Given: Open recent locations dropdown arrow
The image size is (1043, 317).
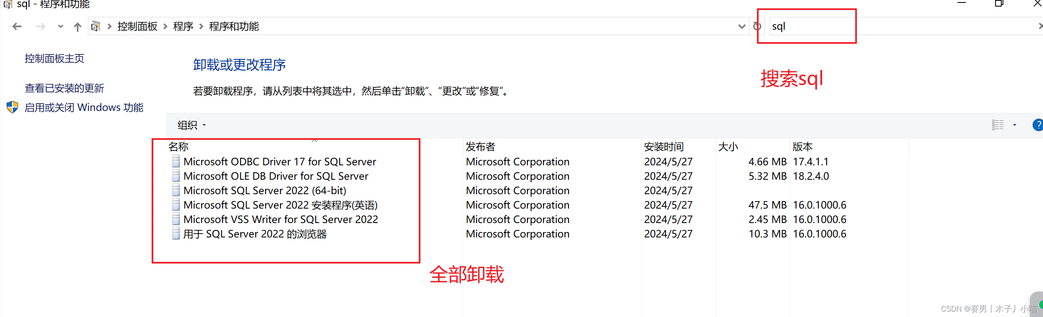Looking at the screenshot, I should click(x=61, y=27).
